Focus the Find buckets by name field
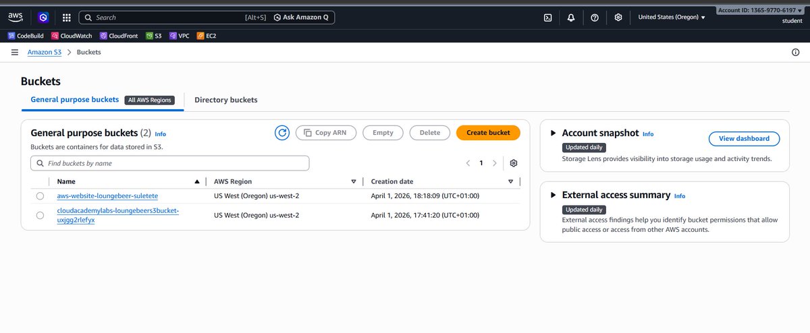The image size is (810, 333). 170,163
